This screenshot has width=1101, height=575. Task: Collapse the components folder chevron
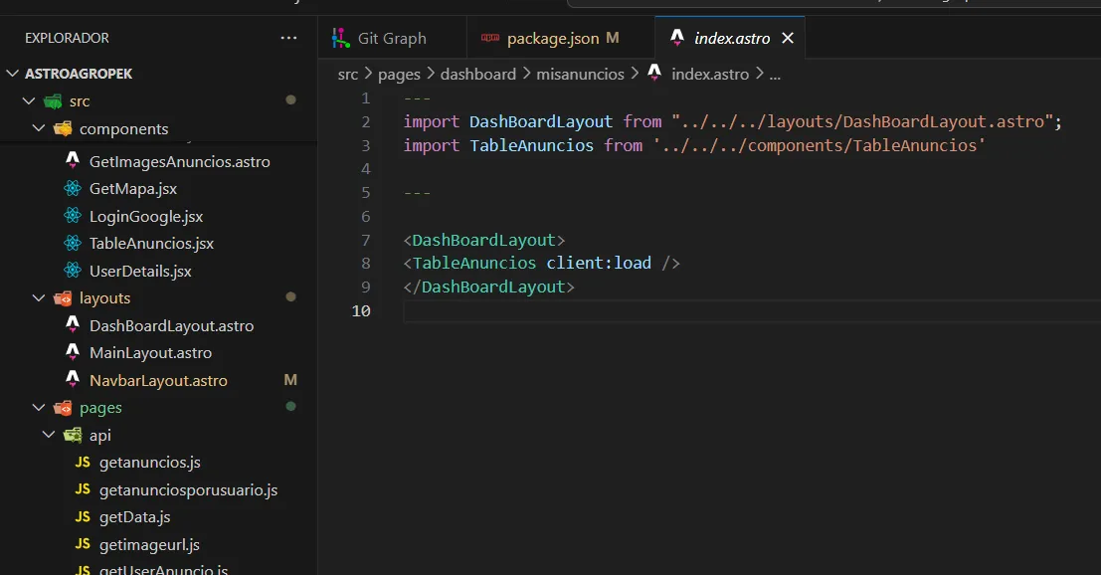point(39,128)
